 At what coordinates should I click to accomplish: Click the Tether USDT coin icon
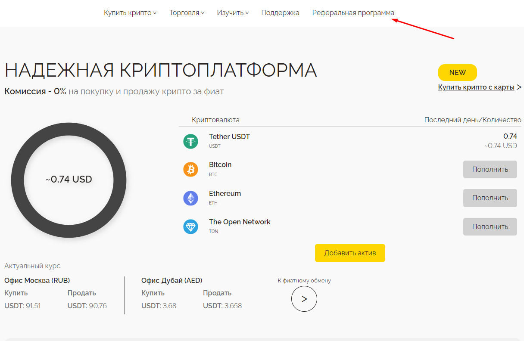click(x=190, y=141)
